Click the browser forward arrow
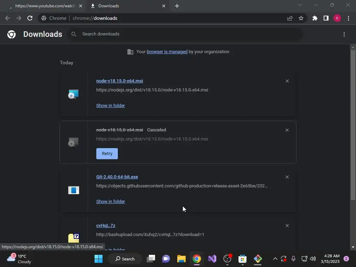356x267 pixels. [x=19, y=18]
